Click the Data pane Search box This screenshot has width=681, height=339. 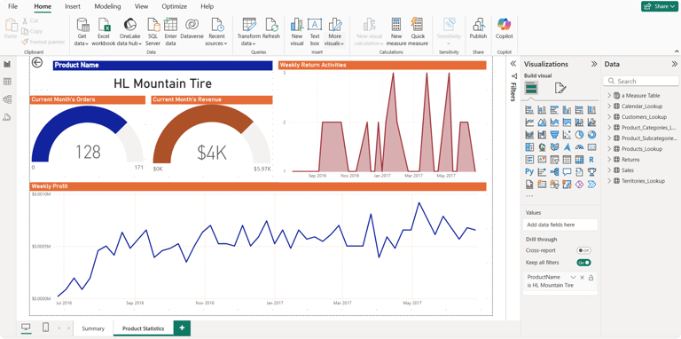point(641,82)
